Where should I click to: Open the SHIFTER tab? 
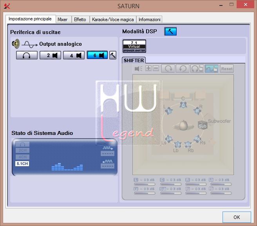(134, 60)
